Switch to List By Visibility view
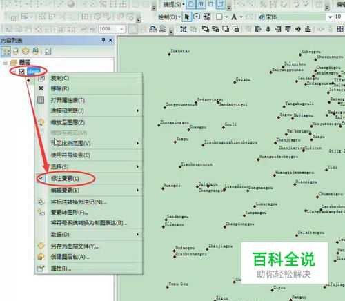 click(x=26, y=51)
